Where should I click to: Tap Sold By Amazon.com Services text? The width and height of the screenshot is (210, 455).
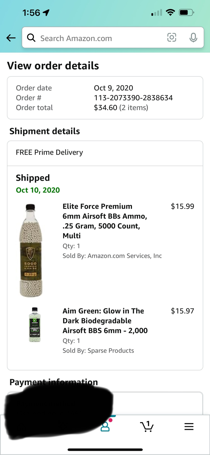[x=112, y=256]
